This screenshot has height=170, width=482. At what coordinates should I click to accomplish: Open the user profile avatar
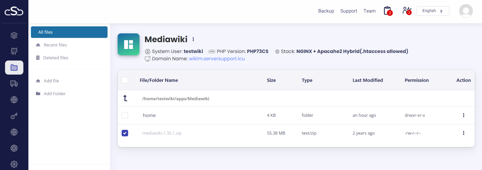466,11
